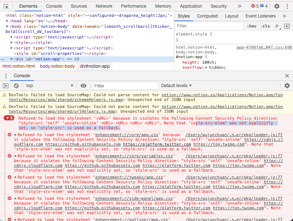The width and height of the screenshot is (293, 221).
Task: Select body.notion-body in the breadcrumb bar
Action: point(57,66)
